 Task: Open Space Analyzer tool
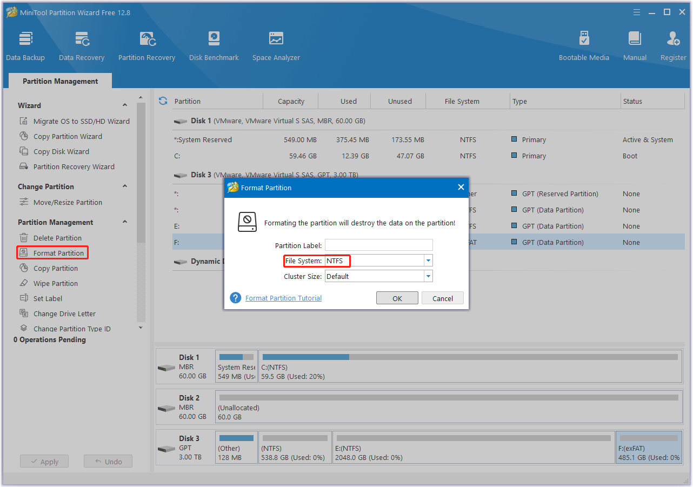276,46
